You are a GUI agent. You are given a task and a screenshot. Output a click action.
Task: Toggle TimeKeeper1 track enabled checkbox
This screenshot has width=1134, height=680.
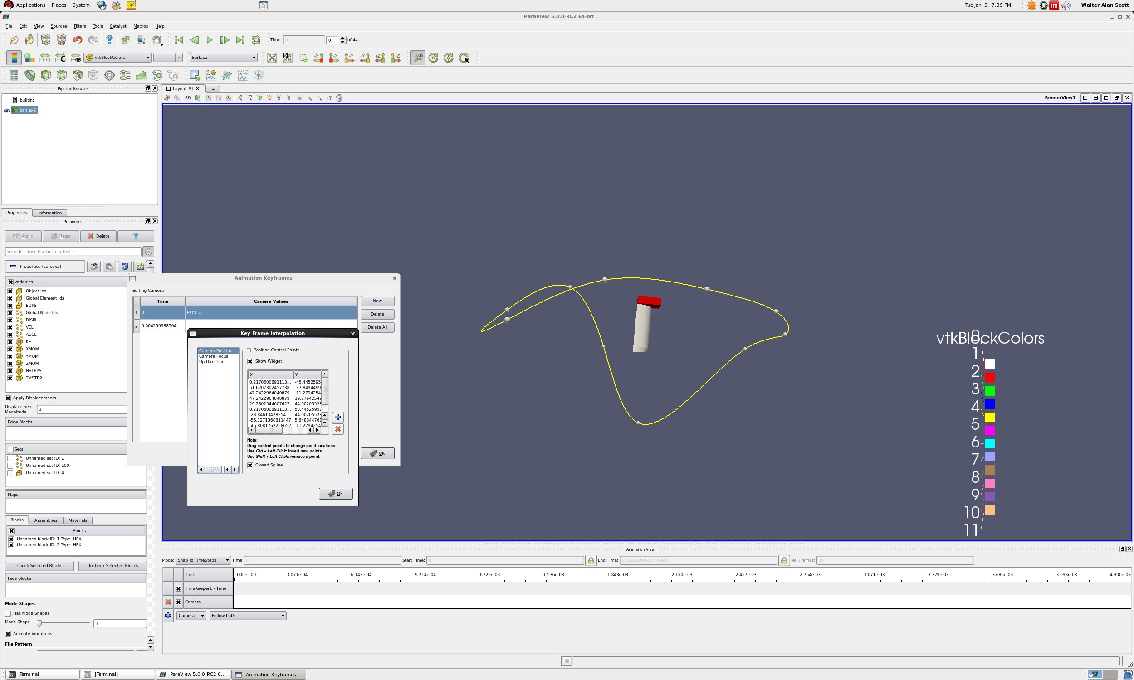178,588
